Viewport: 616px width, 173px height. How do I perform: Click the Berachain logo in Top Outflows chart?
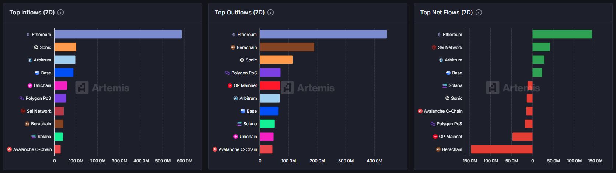point(233,47)
